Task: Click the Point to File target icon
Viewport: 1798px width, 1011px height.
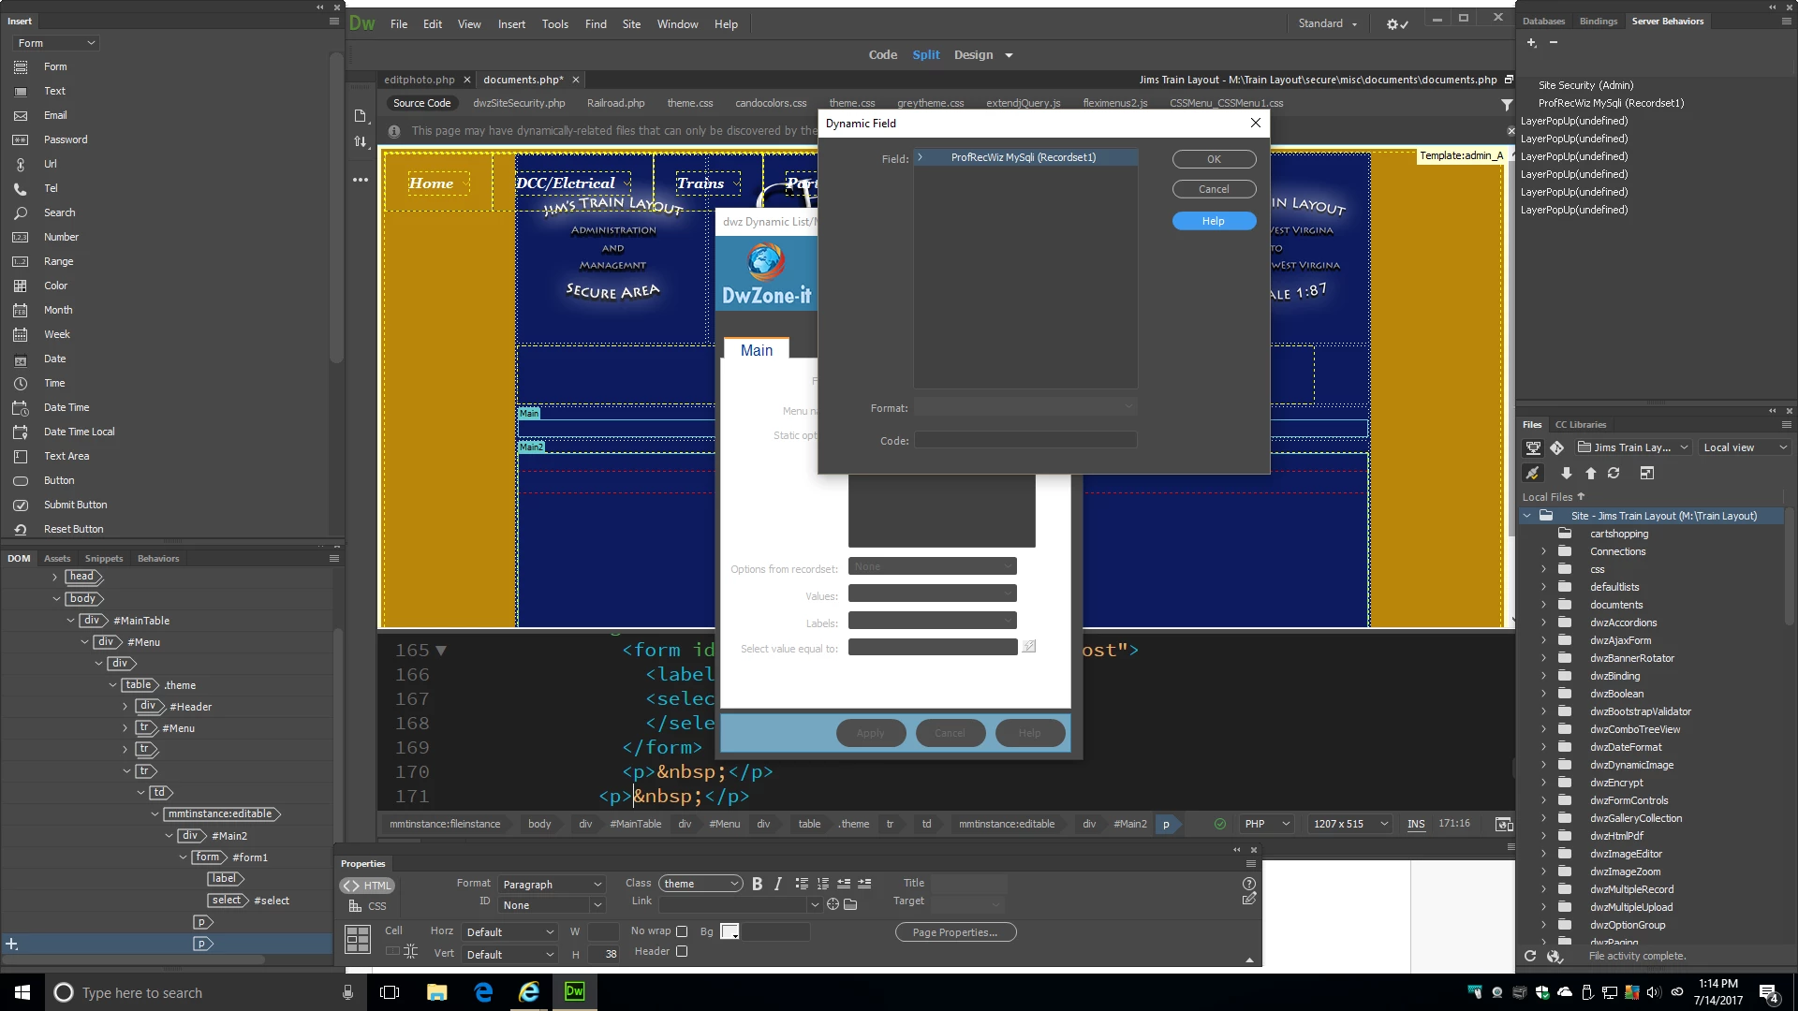Action: click(x=833, y=904)
